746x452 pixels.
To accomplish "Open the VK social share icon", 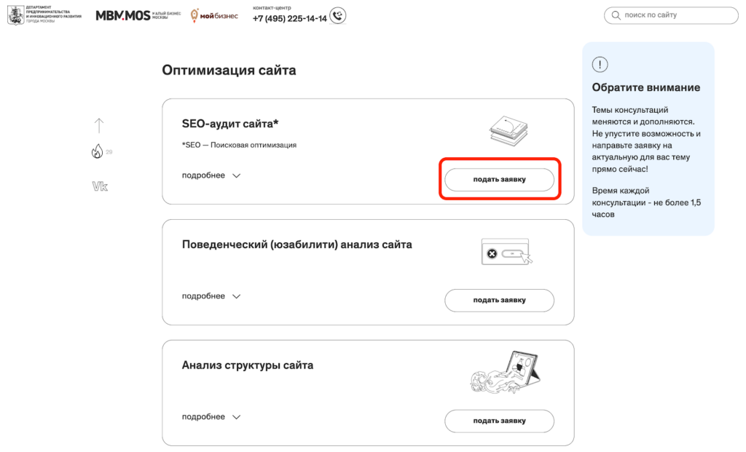I will 100,186.
